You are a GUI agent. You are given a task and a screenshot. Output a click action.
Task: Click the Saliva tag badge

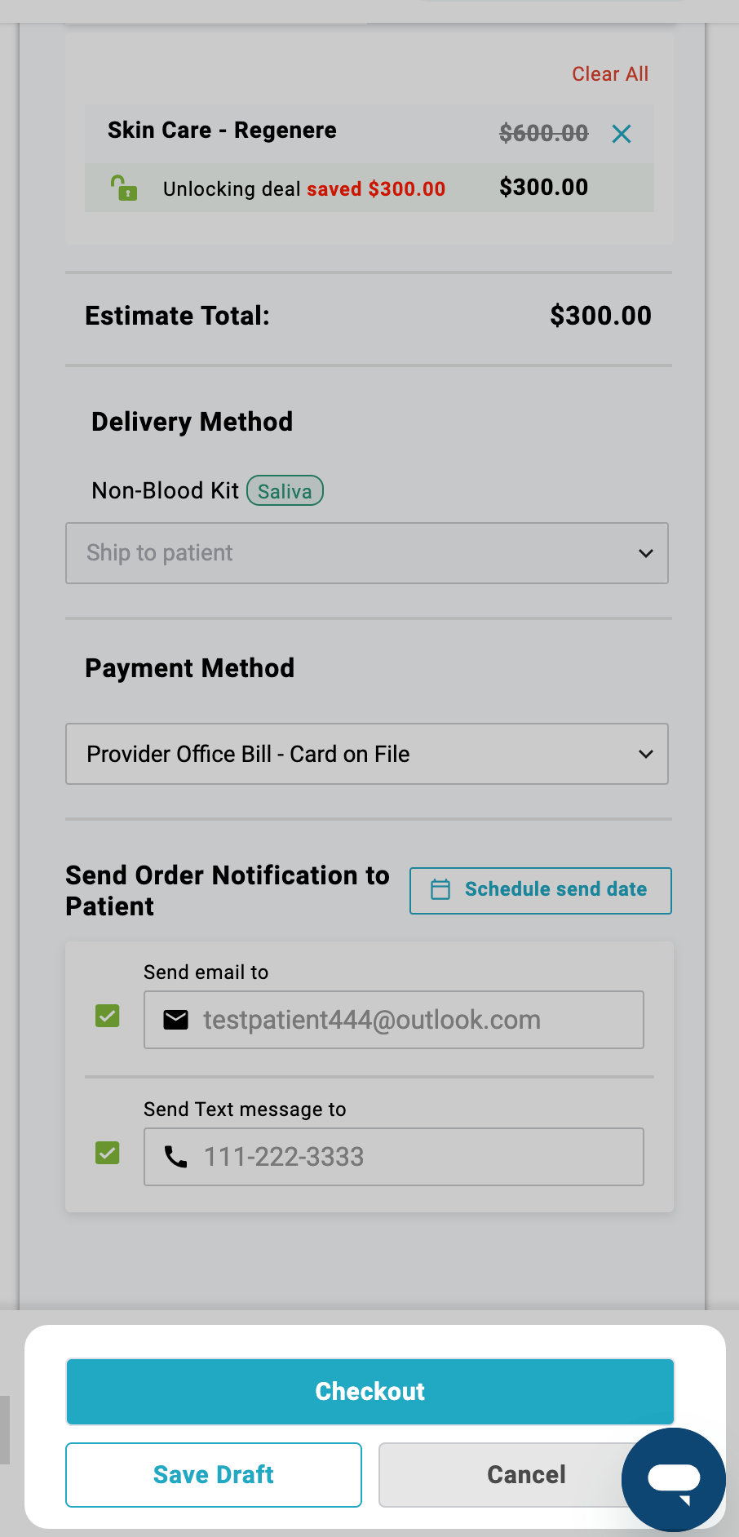285,491
